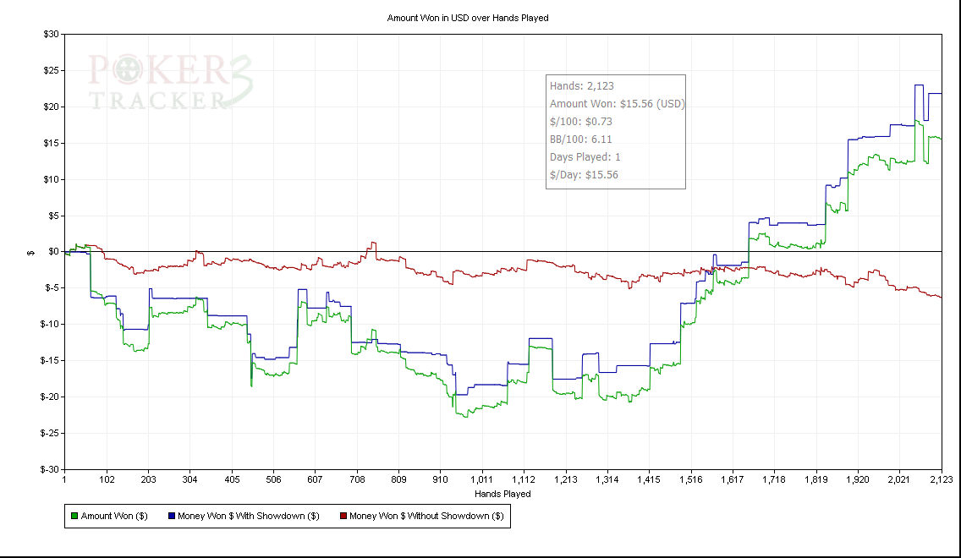This screenshot has width=961, height=558.
Task: Click the red Without Showdown legend swatch
Action: pyautogui.click(x=343, y=517)
